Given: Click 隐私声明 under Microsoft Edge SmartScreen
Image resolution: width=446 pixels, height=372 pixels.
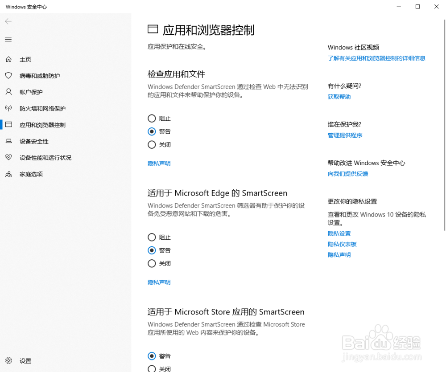Looking at the screenshot, I should point(159,282).
